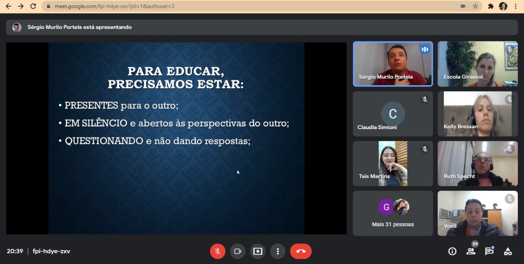Click Chrome profile avatar
This screenshot has height=264, width=524.
(x=503, y=6)
